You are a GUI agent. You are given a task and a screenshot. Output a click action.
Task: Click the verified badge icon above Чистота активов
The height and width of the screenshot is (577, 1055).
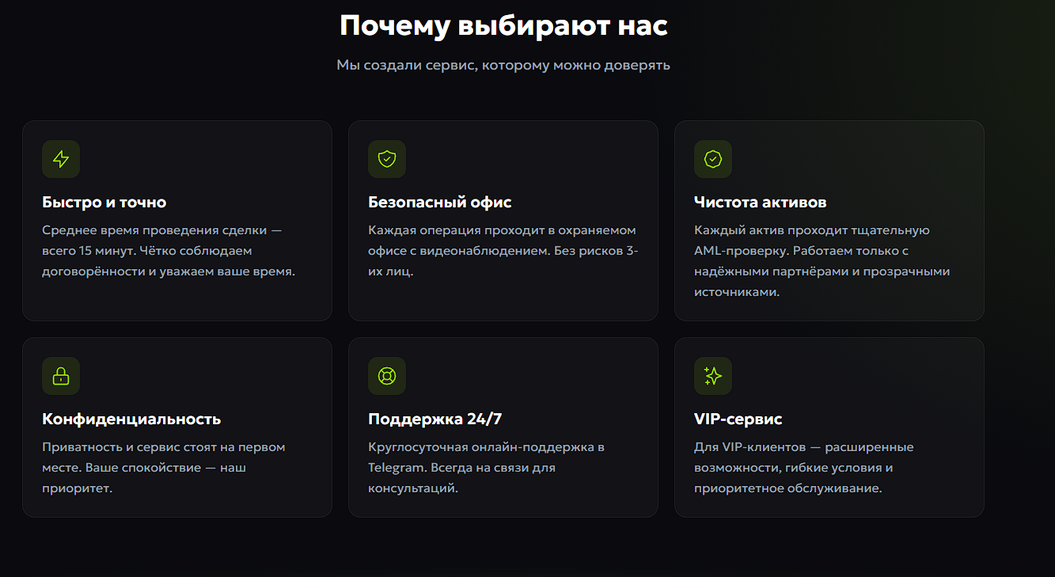pyautogui.click(x=713, y=159)
